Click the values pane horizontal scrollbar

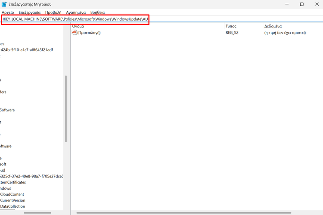[172, 213]
